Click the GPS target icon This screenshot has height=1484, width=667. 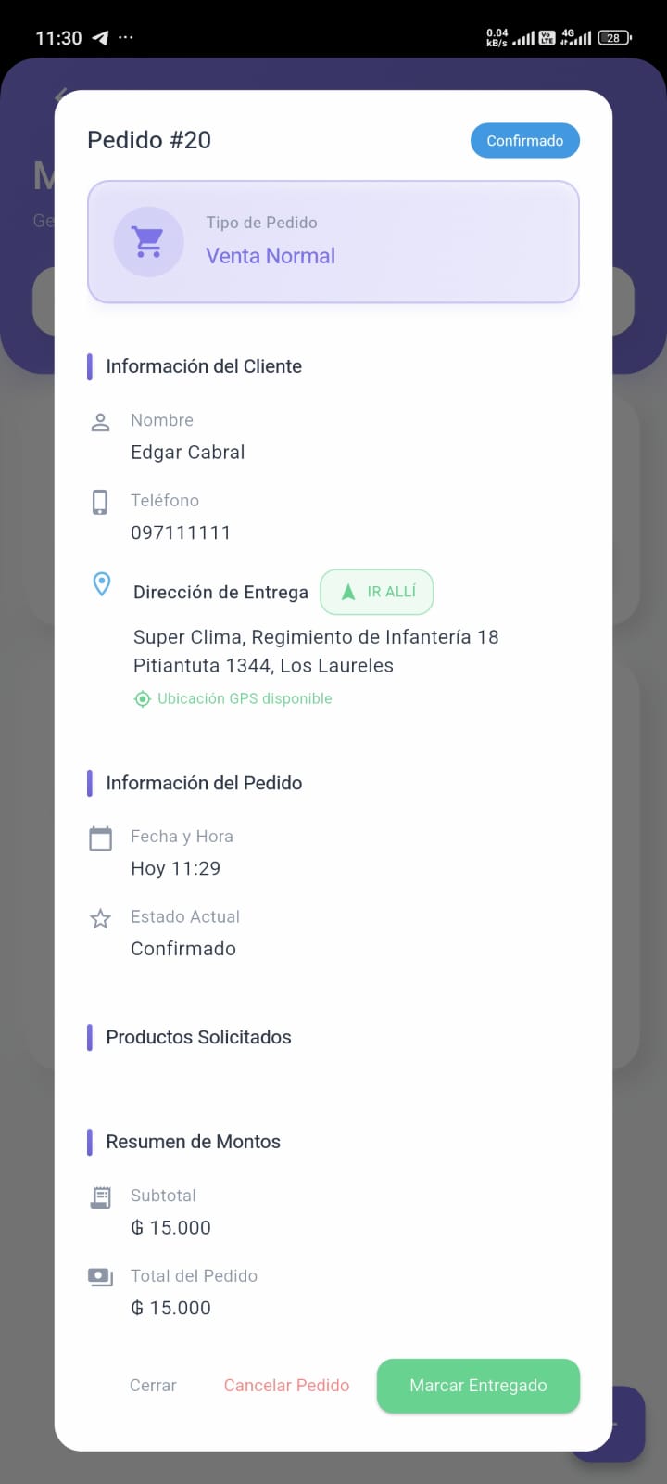(x=142, y=699)
